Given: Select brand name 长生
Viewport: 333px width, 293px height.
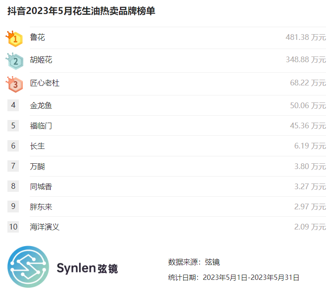Looking at the screenshot, I should click(x=37, y=146).
